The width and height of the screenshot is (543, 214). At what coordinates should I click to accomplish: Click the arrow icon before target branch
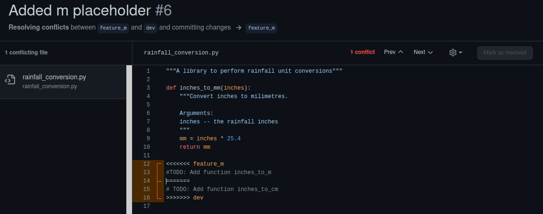click(239, 28)
